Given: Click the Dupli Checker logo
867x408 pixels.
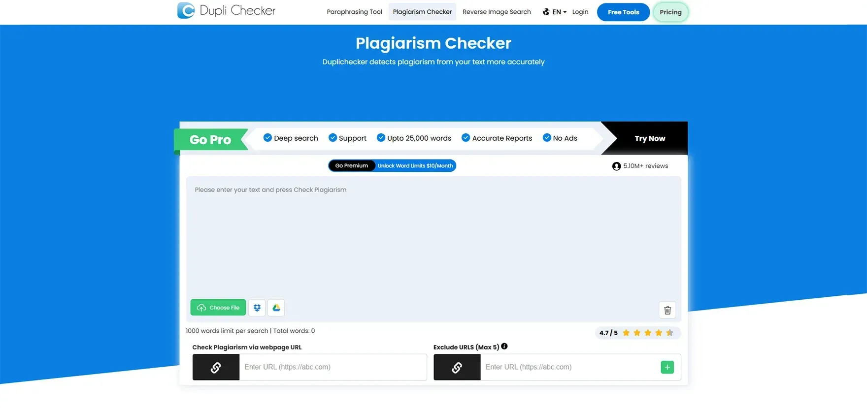Looking at the screenshot, I should tap(226, 10).
